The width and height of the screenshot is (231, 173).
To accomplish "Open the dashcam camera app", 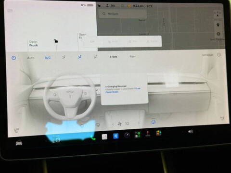I will point(127,136).
